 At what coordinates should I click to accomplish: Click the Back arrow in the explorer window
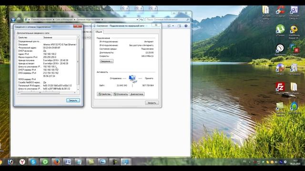tap(13, 19)
